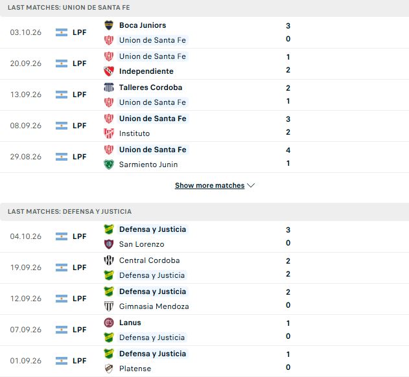Click the Gimnasia Mendoza crest icon
The height and width of the screenshot is (377, 409).
pos(109,306)
